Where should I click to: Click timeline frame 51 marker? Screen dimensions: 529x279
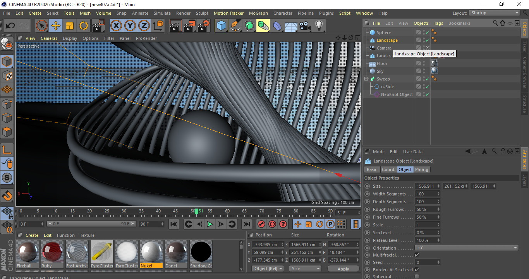(197, 211)
